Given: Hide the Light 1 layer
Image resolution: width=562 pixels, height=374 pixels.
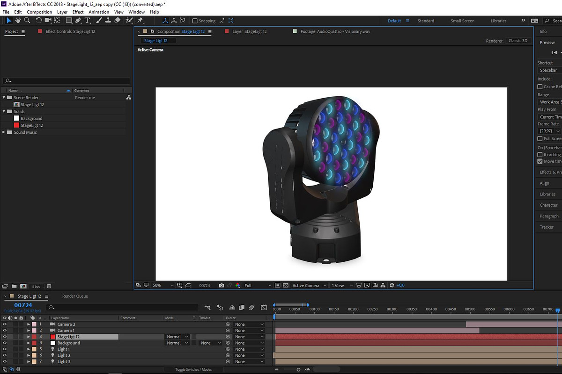Looking at the screenshot, I should [x=5, y=349].
